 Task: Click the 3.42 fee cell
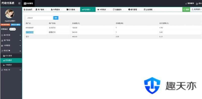161,32
